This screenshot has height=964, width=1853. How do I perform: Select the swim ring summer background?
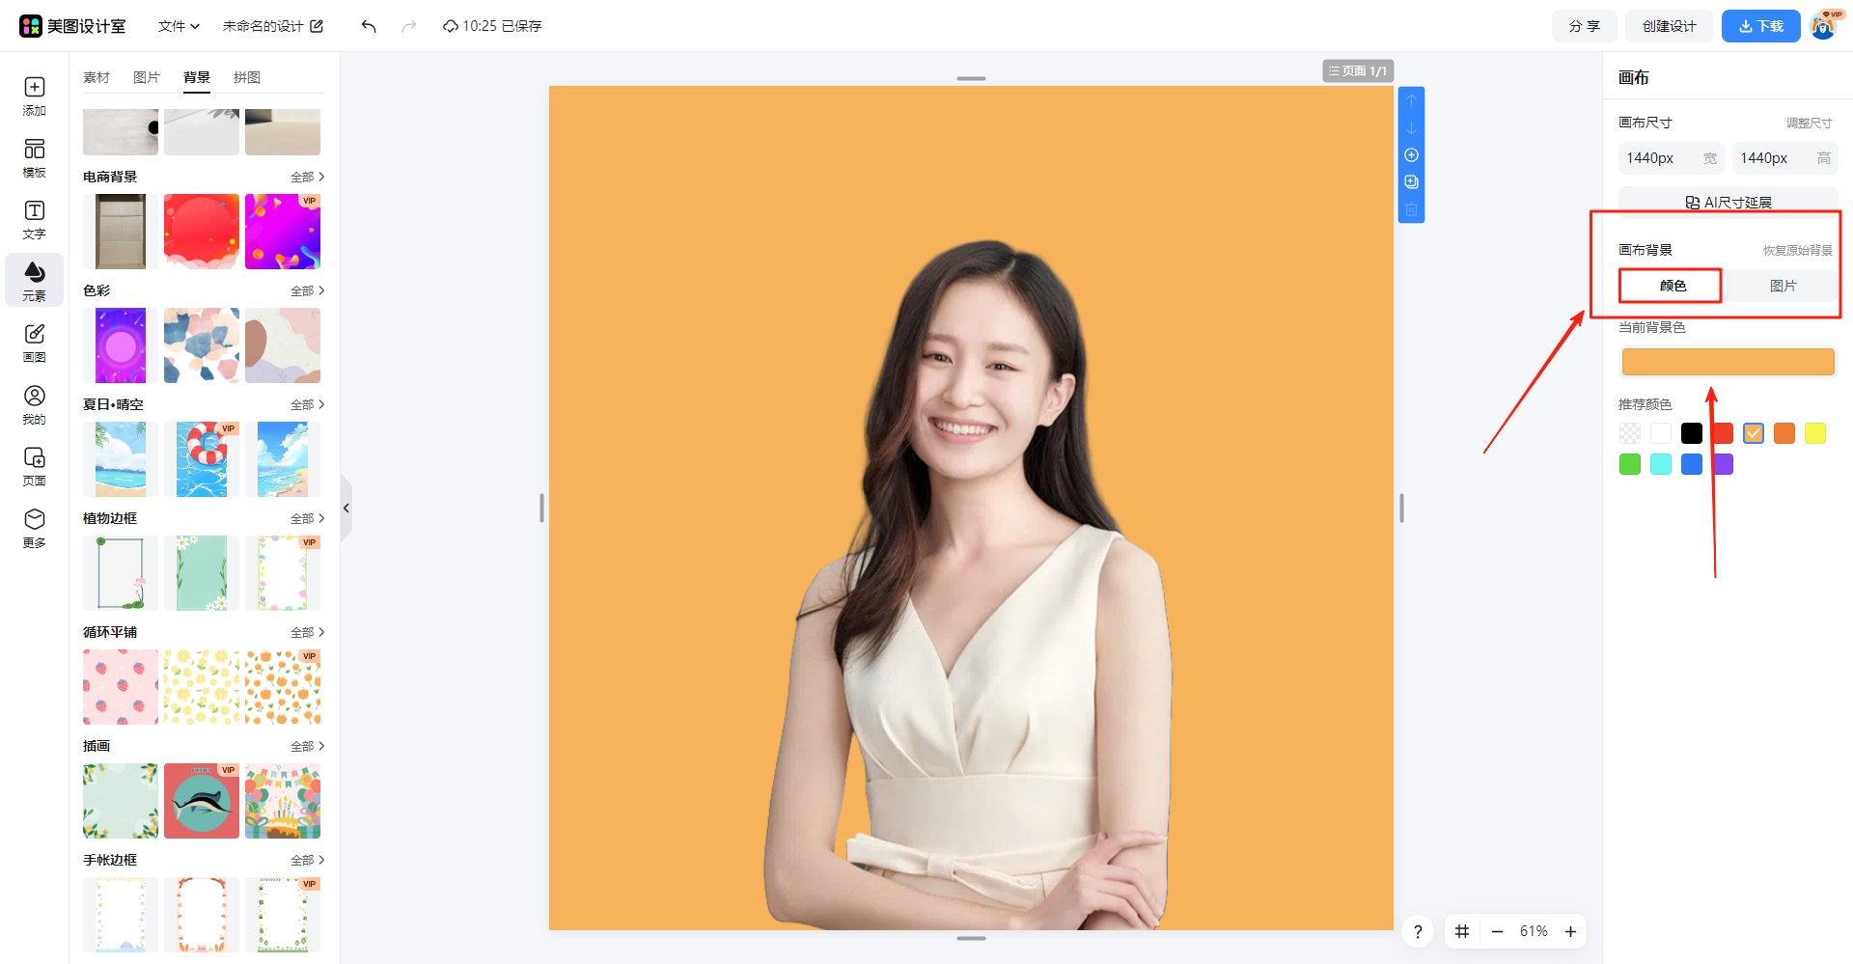(x=202, y=459)
